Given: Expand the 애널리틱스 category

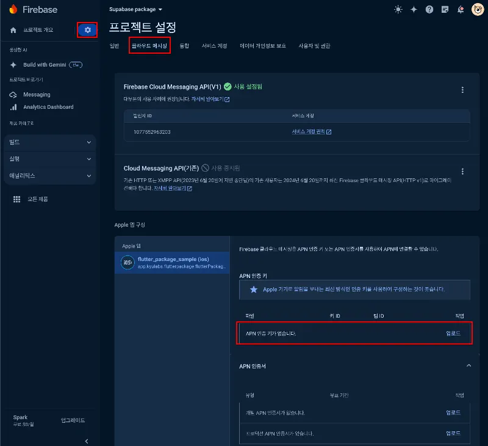Looking at the screenshot, I should [x=50, y=176].
